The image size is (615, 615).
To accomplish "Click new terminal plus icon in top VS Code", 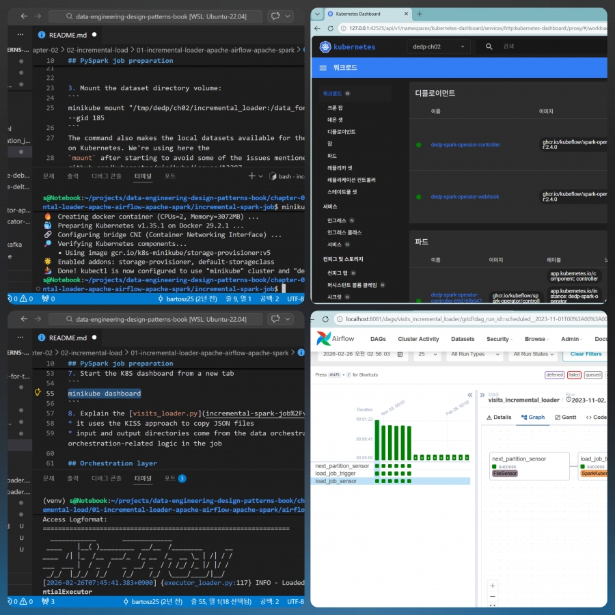I will tap(251, 176).
